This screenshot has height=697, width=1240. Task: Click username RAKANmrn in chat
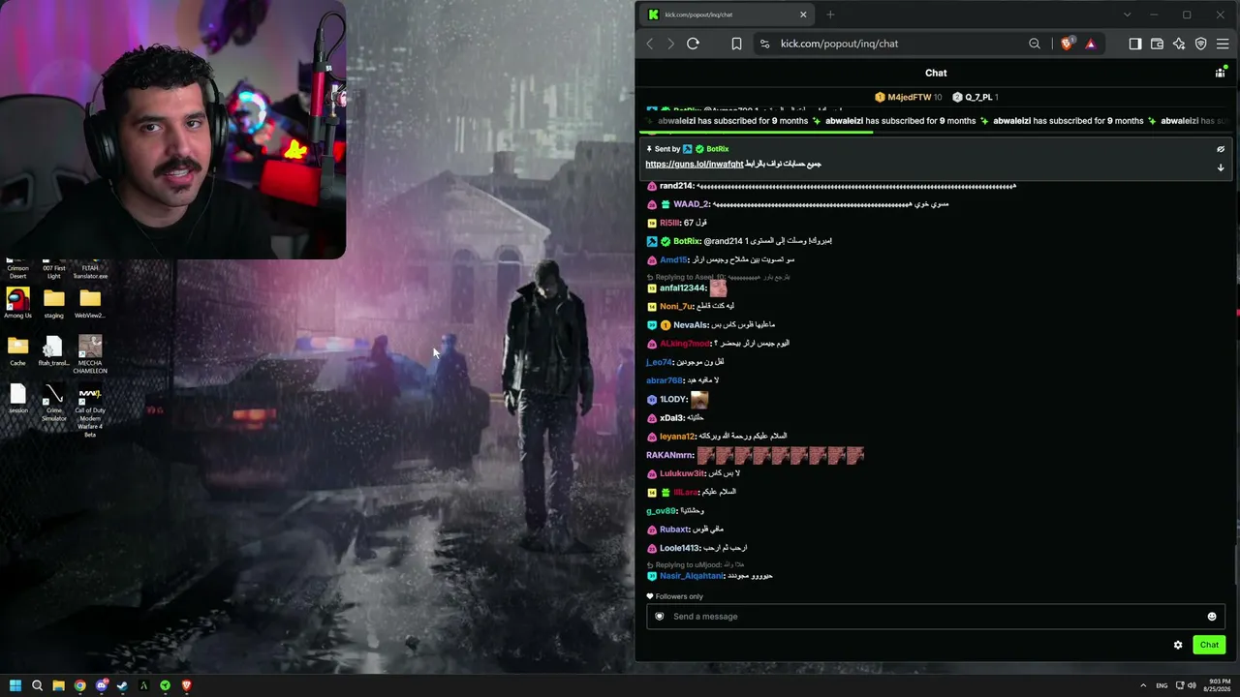coord(670,455)
